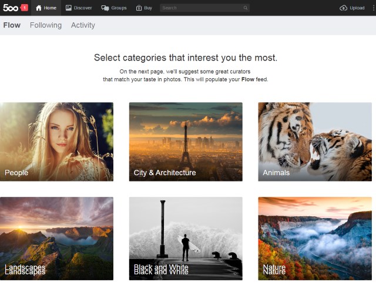Select the Black and White category photo
This screenshot has width=376, height=285.
(186, 239)
